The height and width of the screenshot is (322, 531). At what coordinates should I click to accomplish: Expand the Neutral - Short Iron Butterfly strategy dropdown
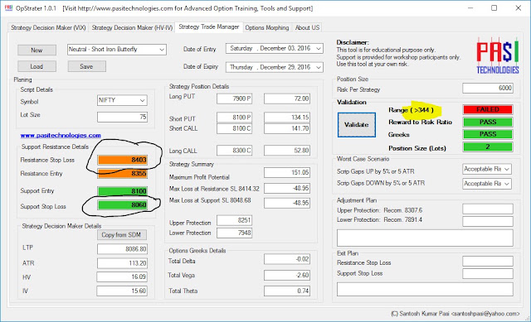click(162, 50)
